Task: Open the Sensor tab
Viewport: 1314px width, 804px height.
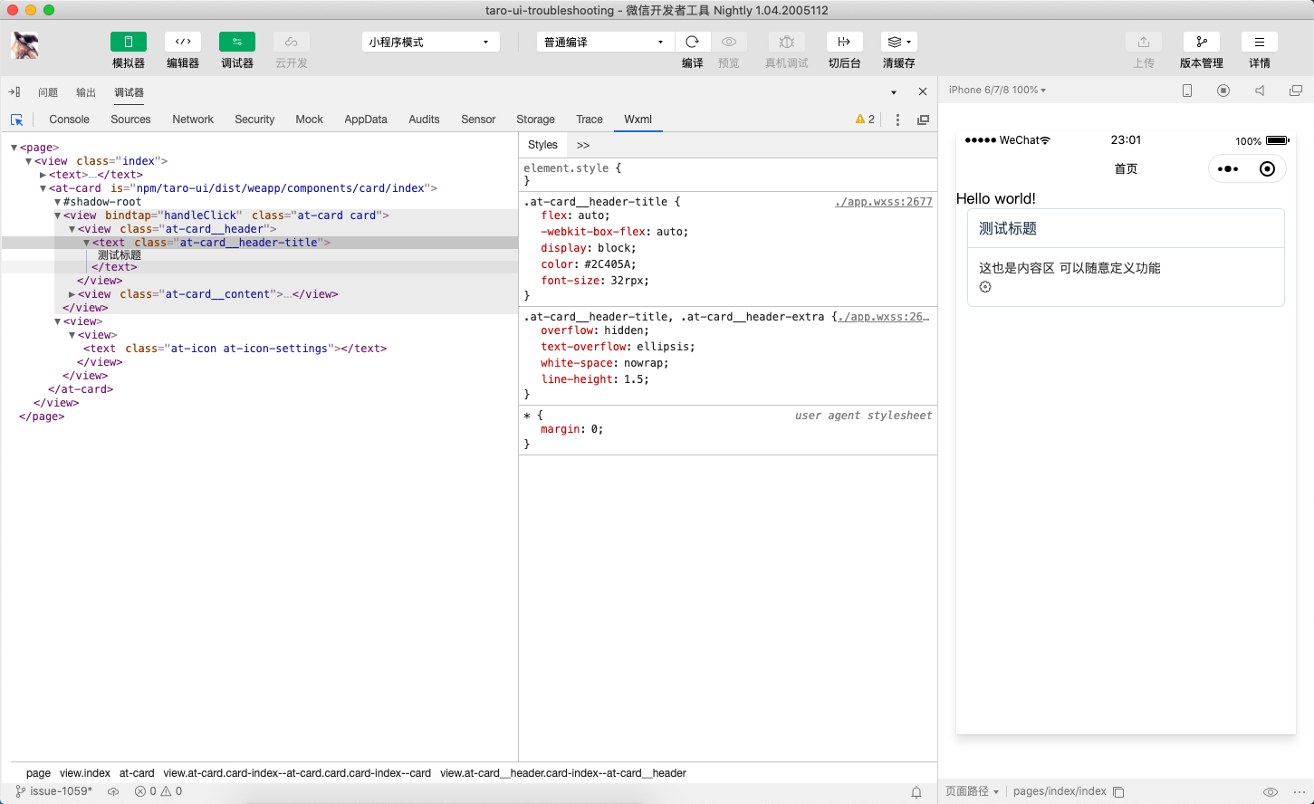Action: coord(478,120)
